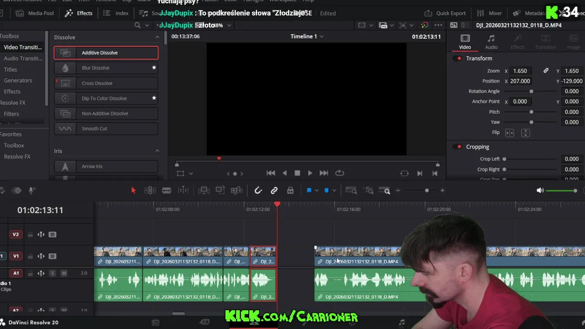Click Quick Export button
This screenshot has height=329, width=585.
tap(445, 13)
